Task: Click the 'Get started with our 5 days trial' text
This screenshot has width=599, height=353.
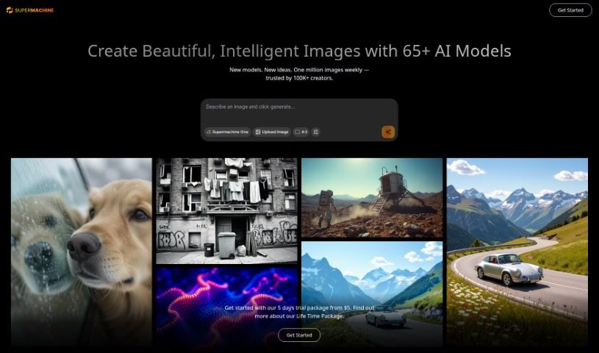Action: point(300,312)
